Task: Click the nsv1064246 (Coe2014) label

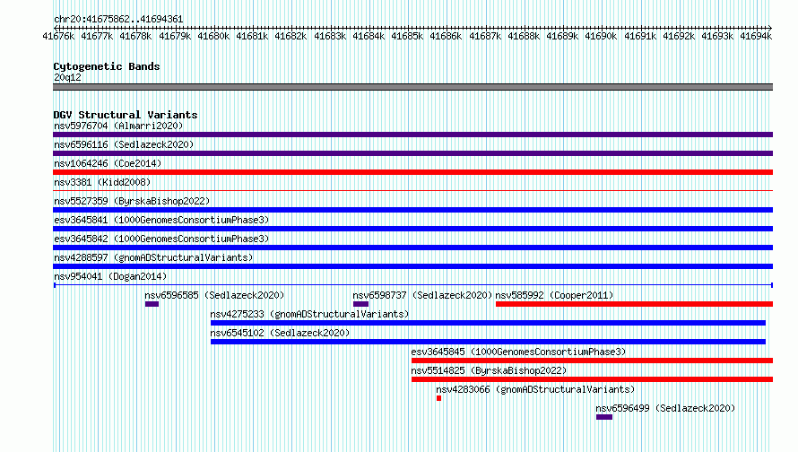Action: coord(108,163)
